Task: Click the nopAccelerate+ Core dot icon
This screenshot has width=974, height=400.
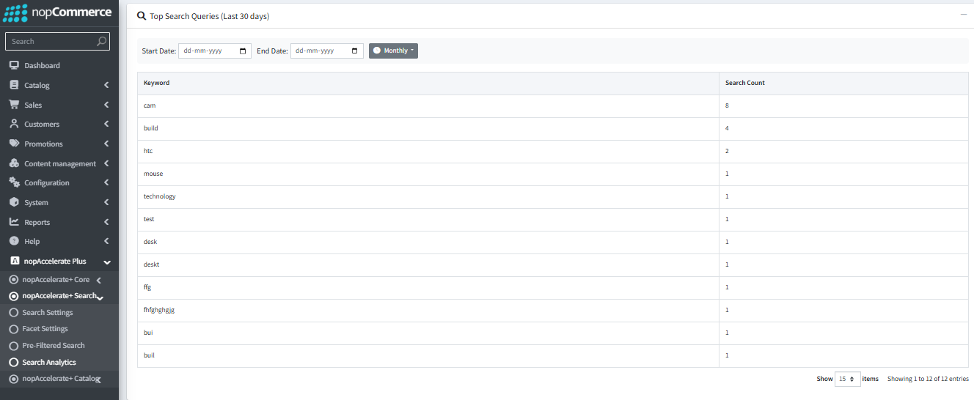Action: tap(13, 280)
